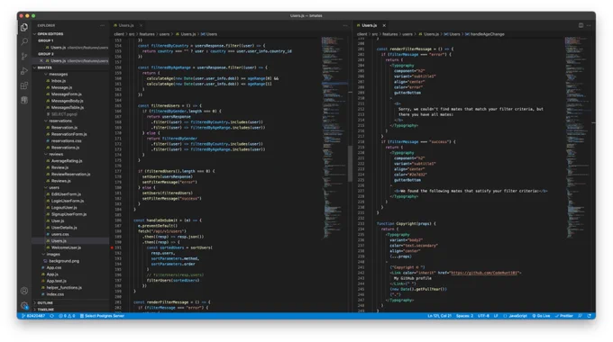
Task: Click left editor group more actions ellipsis
Action: pos(344,25)
